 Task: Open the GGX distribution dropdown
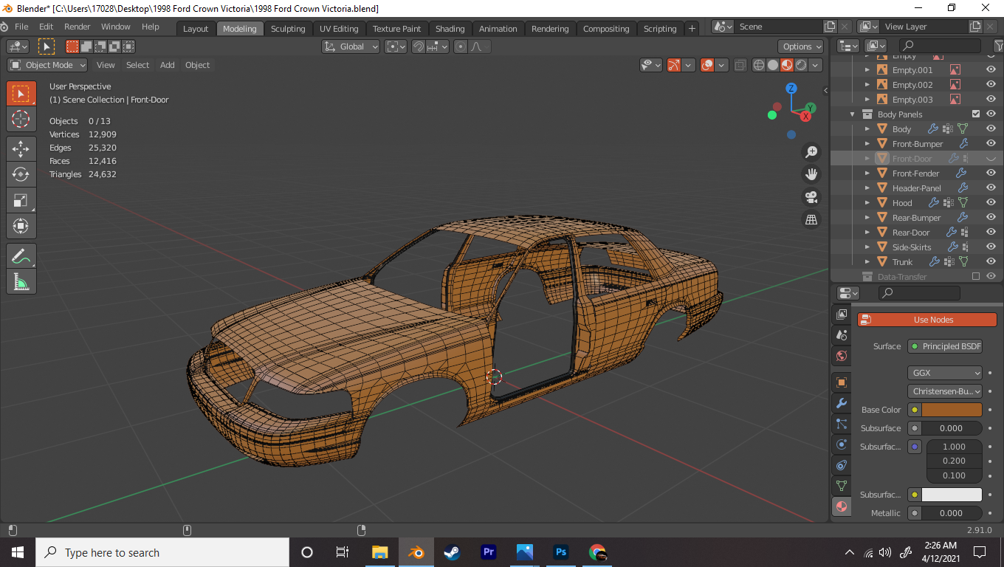[945, 373]
